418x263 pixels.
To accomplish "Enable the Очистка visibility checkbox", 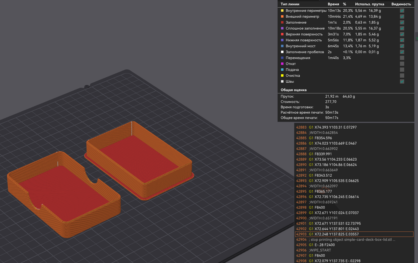I will (x=402, y=76).
